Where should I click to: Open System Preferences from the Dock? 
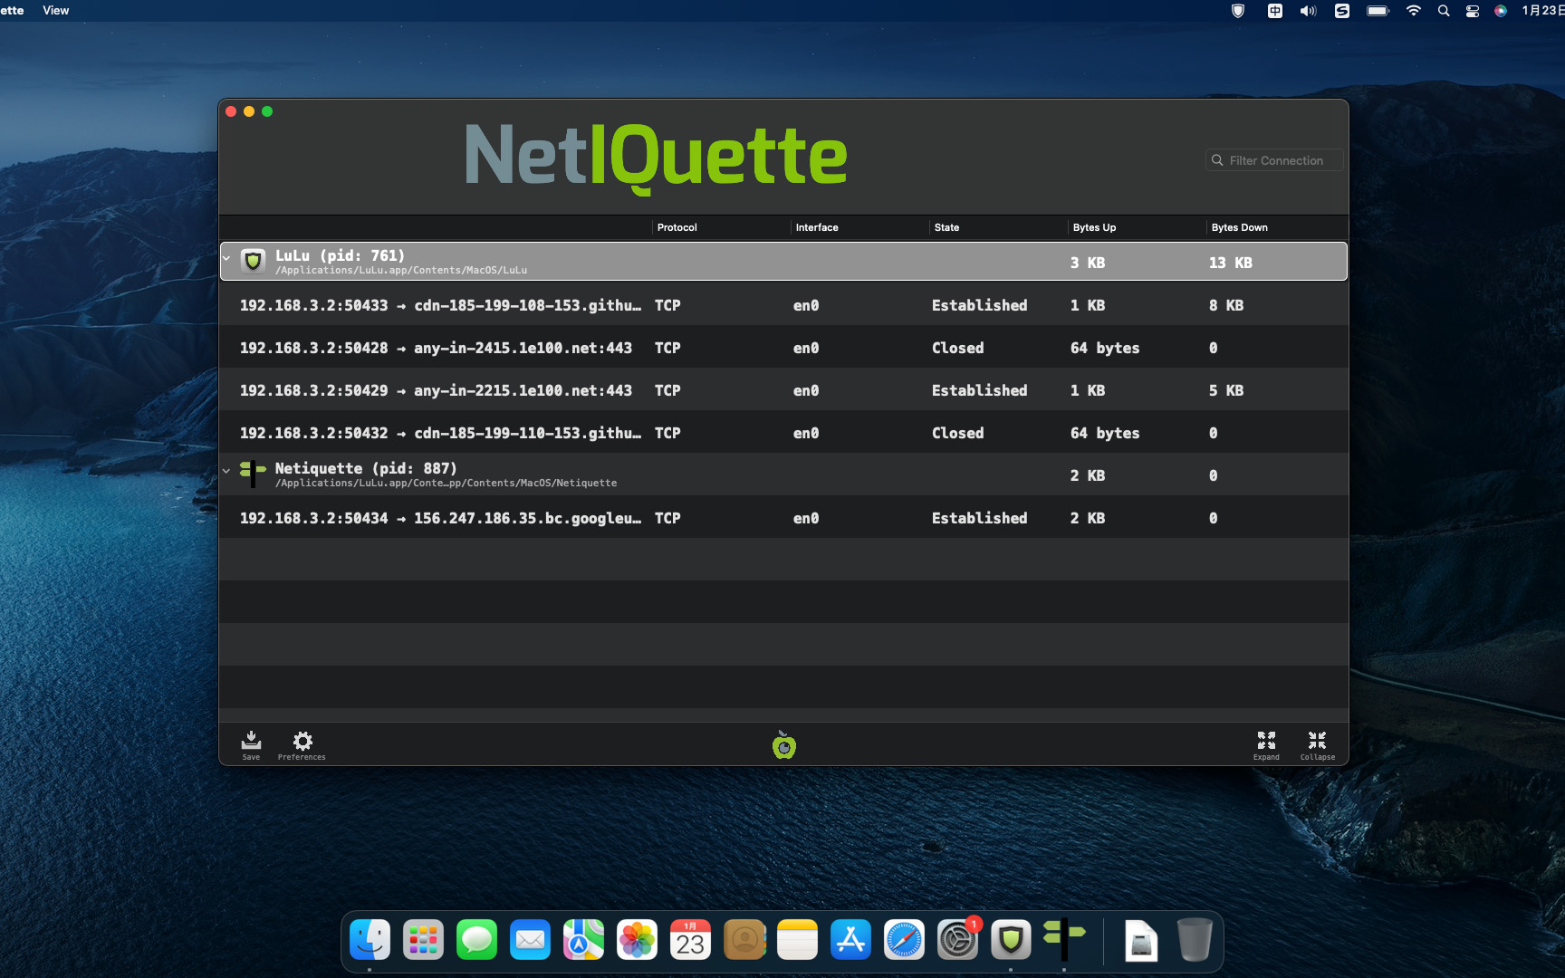point(957,940)
